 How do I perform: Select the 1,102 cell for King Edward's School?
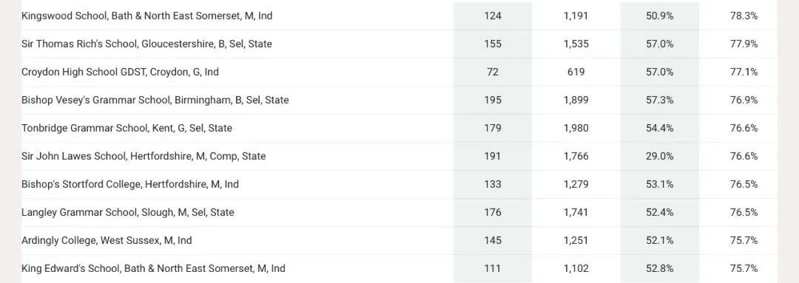pyautogui.click(x=576, y=268)
